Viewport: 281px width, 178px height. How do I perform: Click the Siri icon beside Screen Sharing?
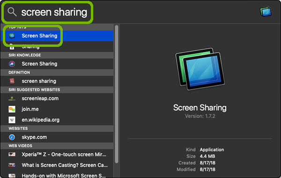click(12, 64)
